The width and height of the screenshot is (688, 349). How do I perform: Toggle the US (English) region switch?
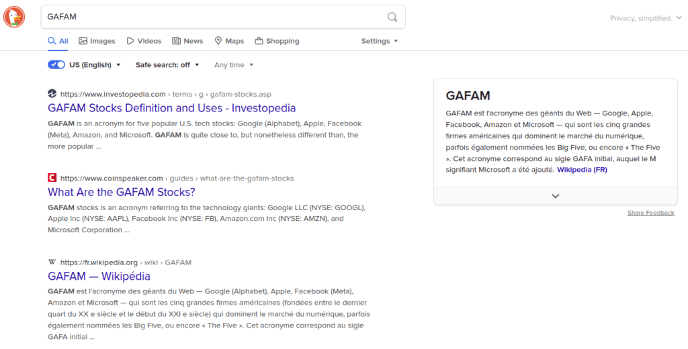pyautogui.click(x=56, y=65)
